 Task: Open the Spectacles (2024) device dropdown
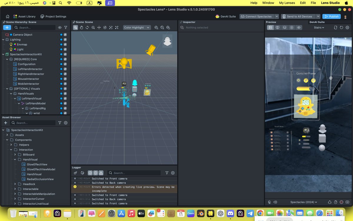tap(304, 202)
